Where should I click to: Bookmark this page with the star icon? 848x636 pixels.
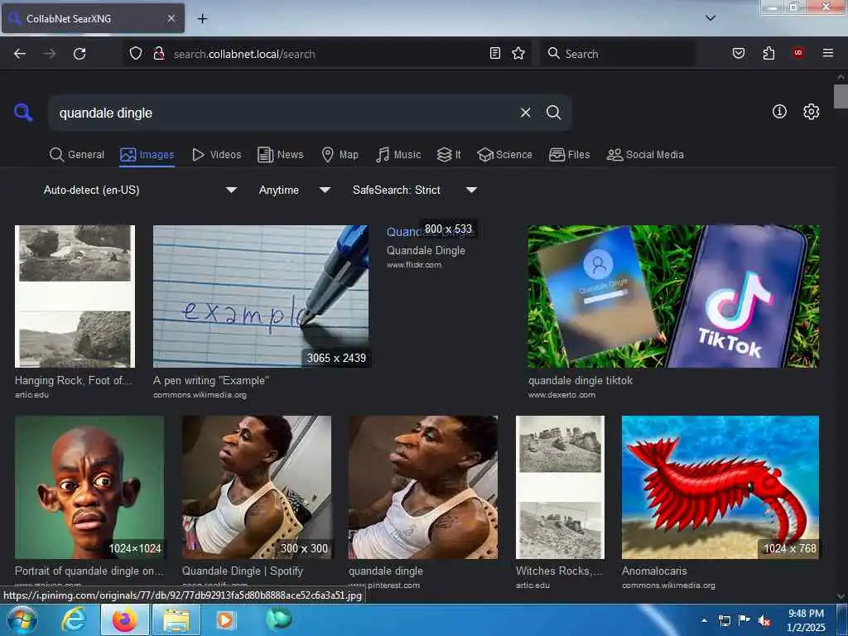pos(518,53)
